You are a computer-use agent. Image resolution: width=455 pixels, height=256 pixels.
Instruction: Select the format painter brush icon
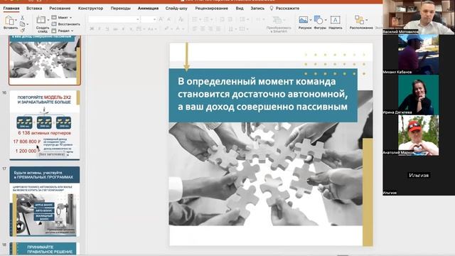point(22,30)
